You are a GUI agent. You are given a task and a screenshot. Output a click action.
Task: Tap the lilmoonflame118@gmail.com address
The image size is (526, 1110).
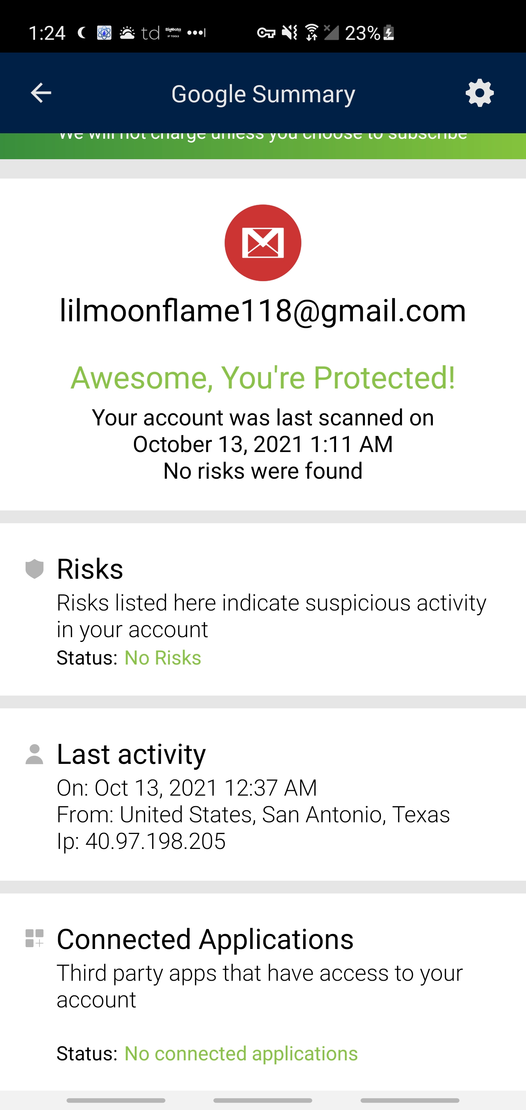263,310
